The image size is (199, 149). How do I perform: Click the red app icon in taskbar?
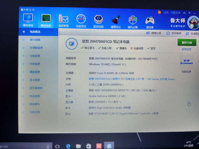99,146
